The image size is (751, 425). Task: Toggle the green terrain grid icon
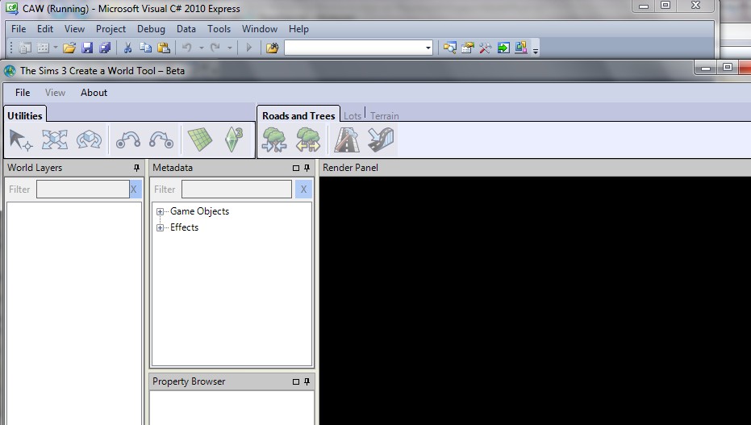[200, 140]
